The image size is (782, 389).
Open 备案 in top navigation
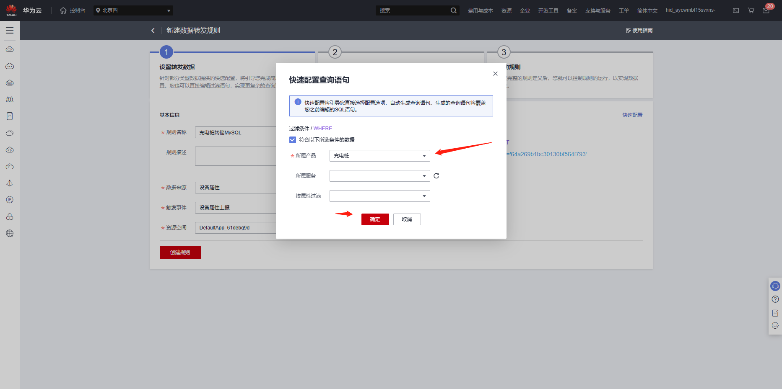coord(572,10)
